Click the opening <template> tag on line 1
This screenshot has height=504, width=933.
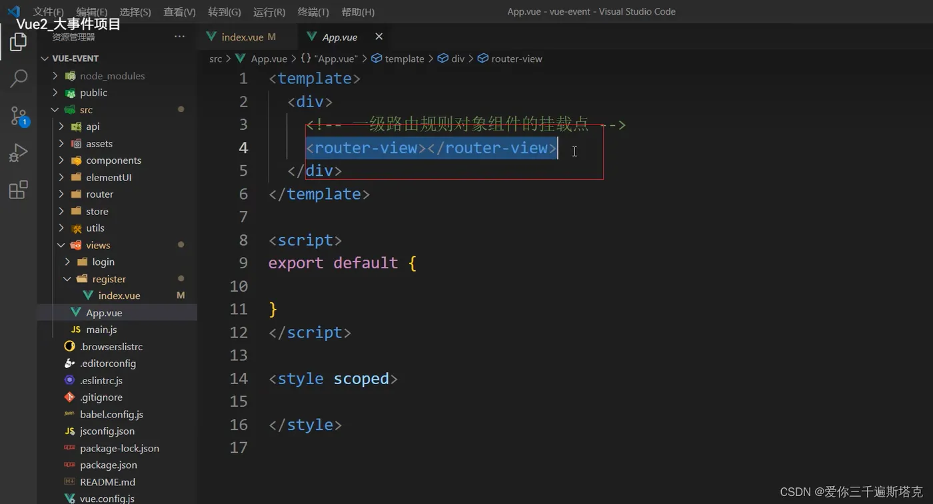(315, 79)
